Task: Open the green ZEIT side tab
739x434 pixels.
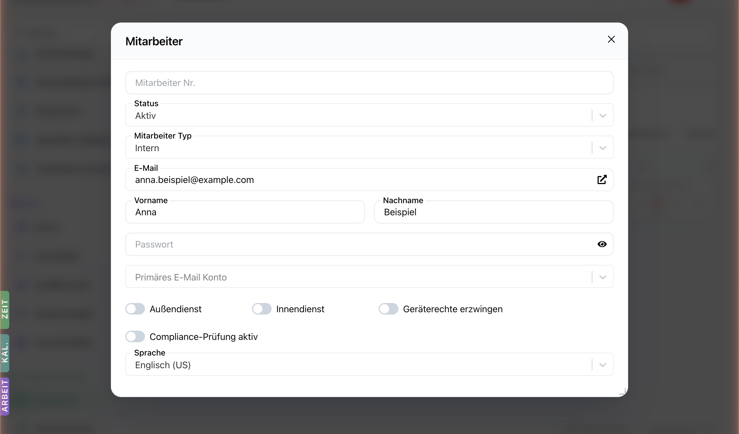Action: point(5,310)
